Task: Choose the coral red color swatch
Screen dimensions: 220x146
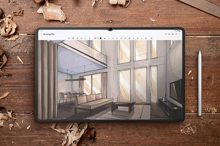Action: click(x=95, y=38)
